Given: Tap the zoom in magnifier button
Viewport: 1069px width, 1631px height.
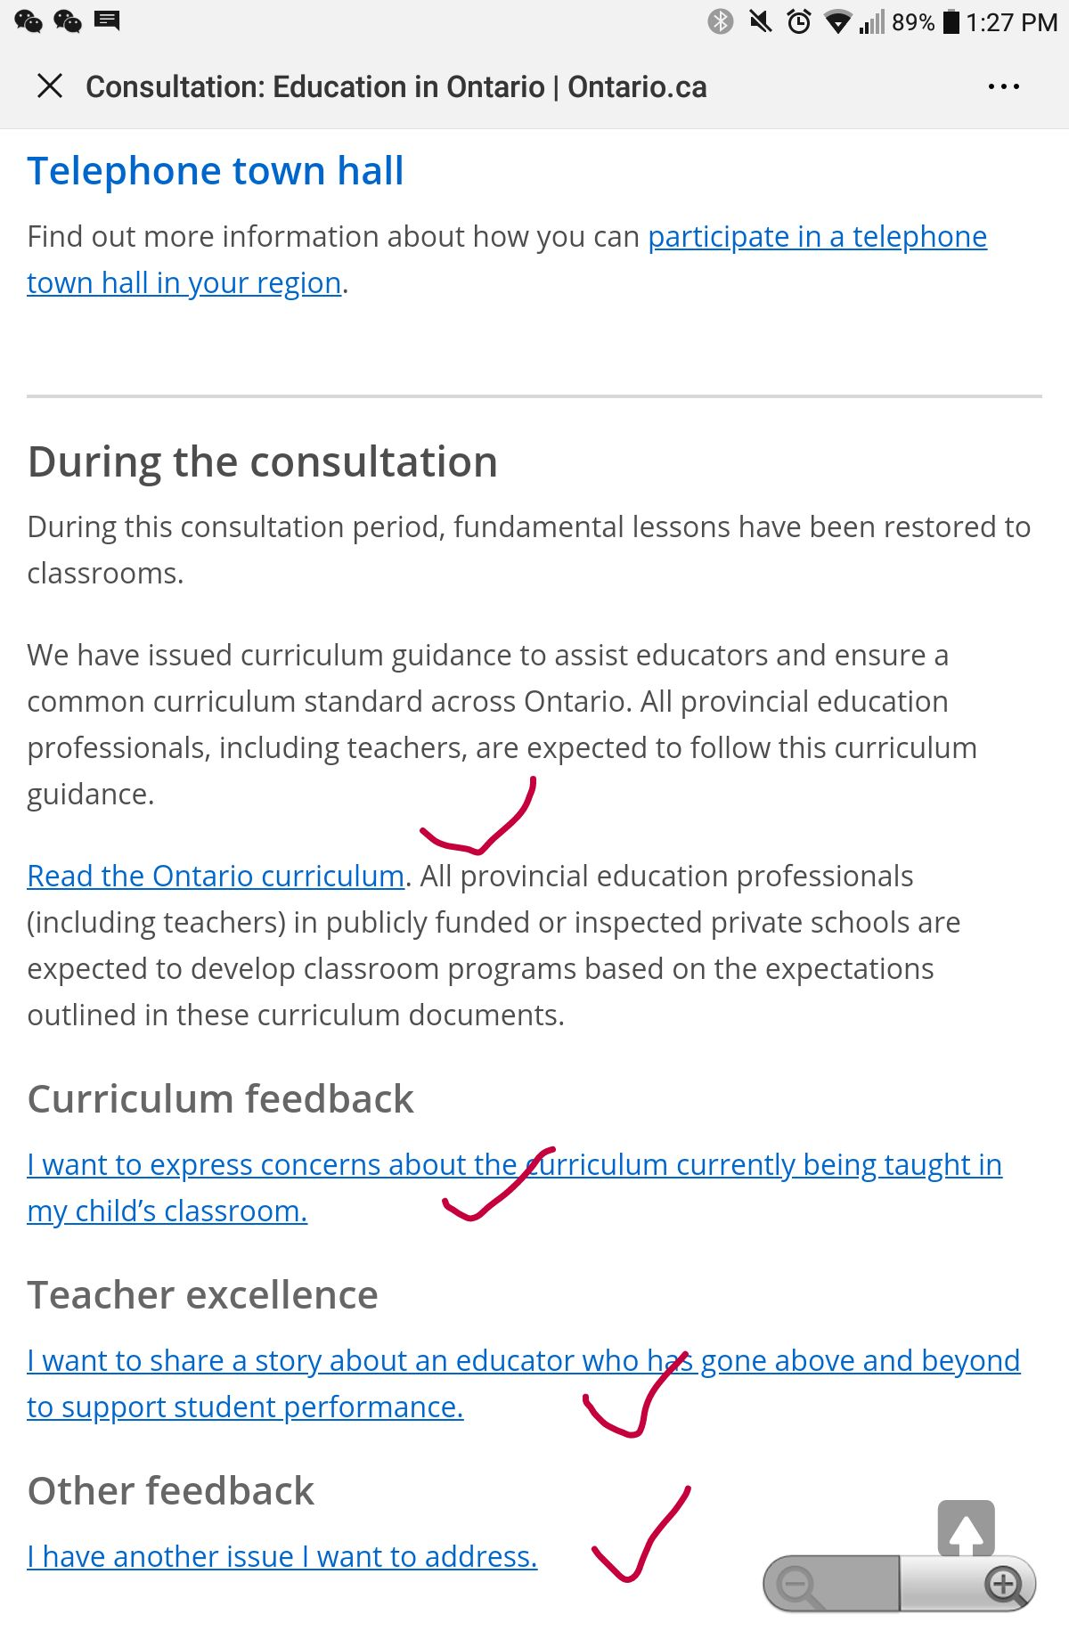Looking at the screenshot, I should [1005, 1585].
